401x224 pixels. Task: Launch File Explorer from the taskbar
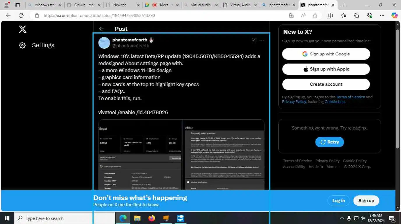pos(137,218)
